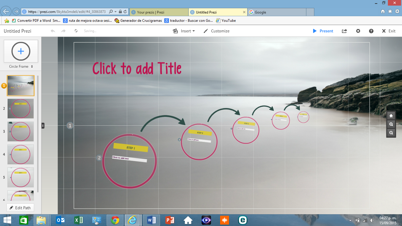The width and height of the screenshot is (402, 226).
Task: Add a Circle Frame using the plus icon
Action: click(20, 51)
